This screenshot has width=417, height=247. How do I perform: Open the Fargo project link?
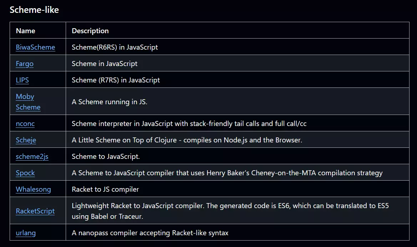[25, 64]
